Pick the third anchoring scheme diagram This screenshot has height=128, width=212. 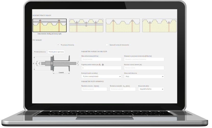click(x=123, y=25)
